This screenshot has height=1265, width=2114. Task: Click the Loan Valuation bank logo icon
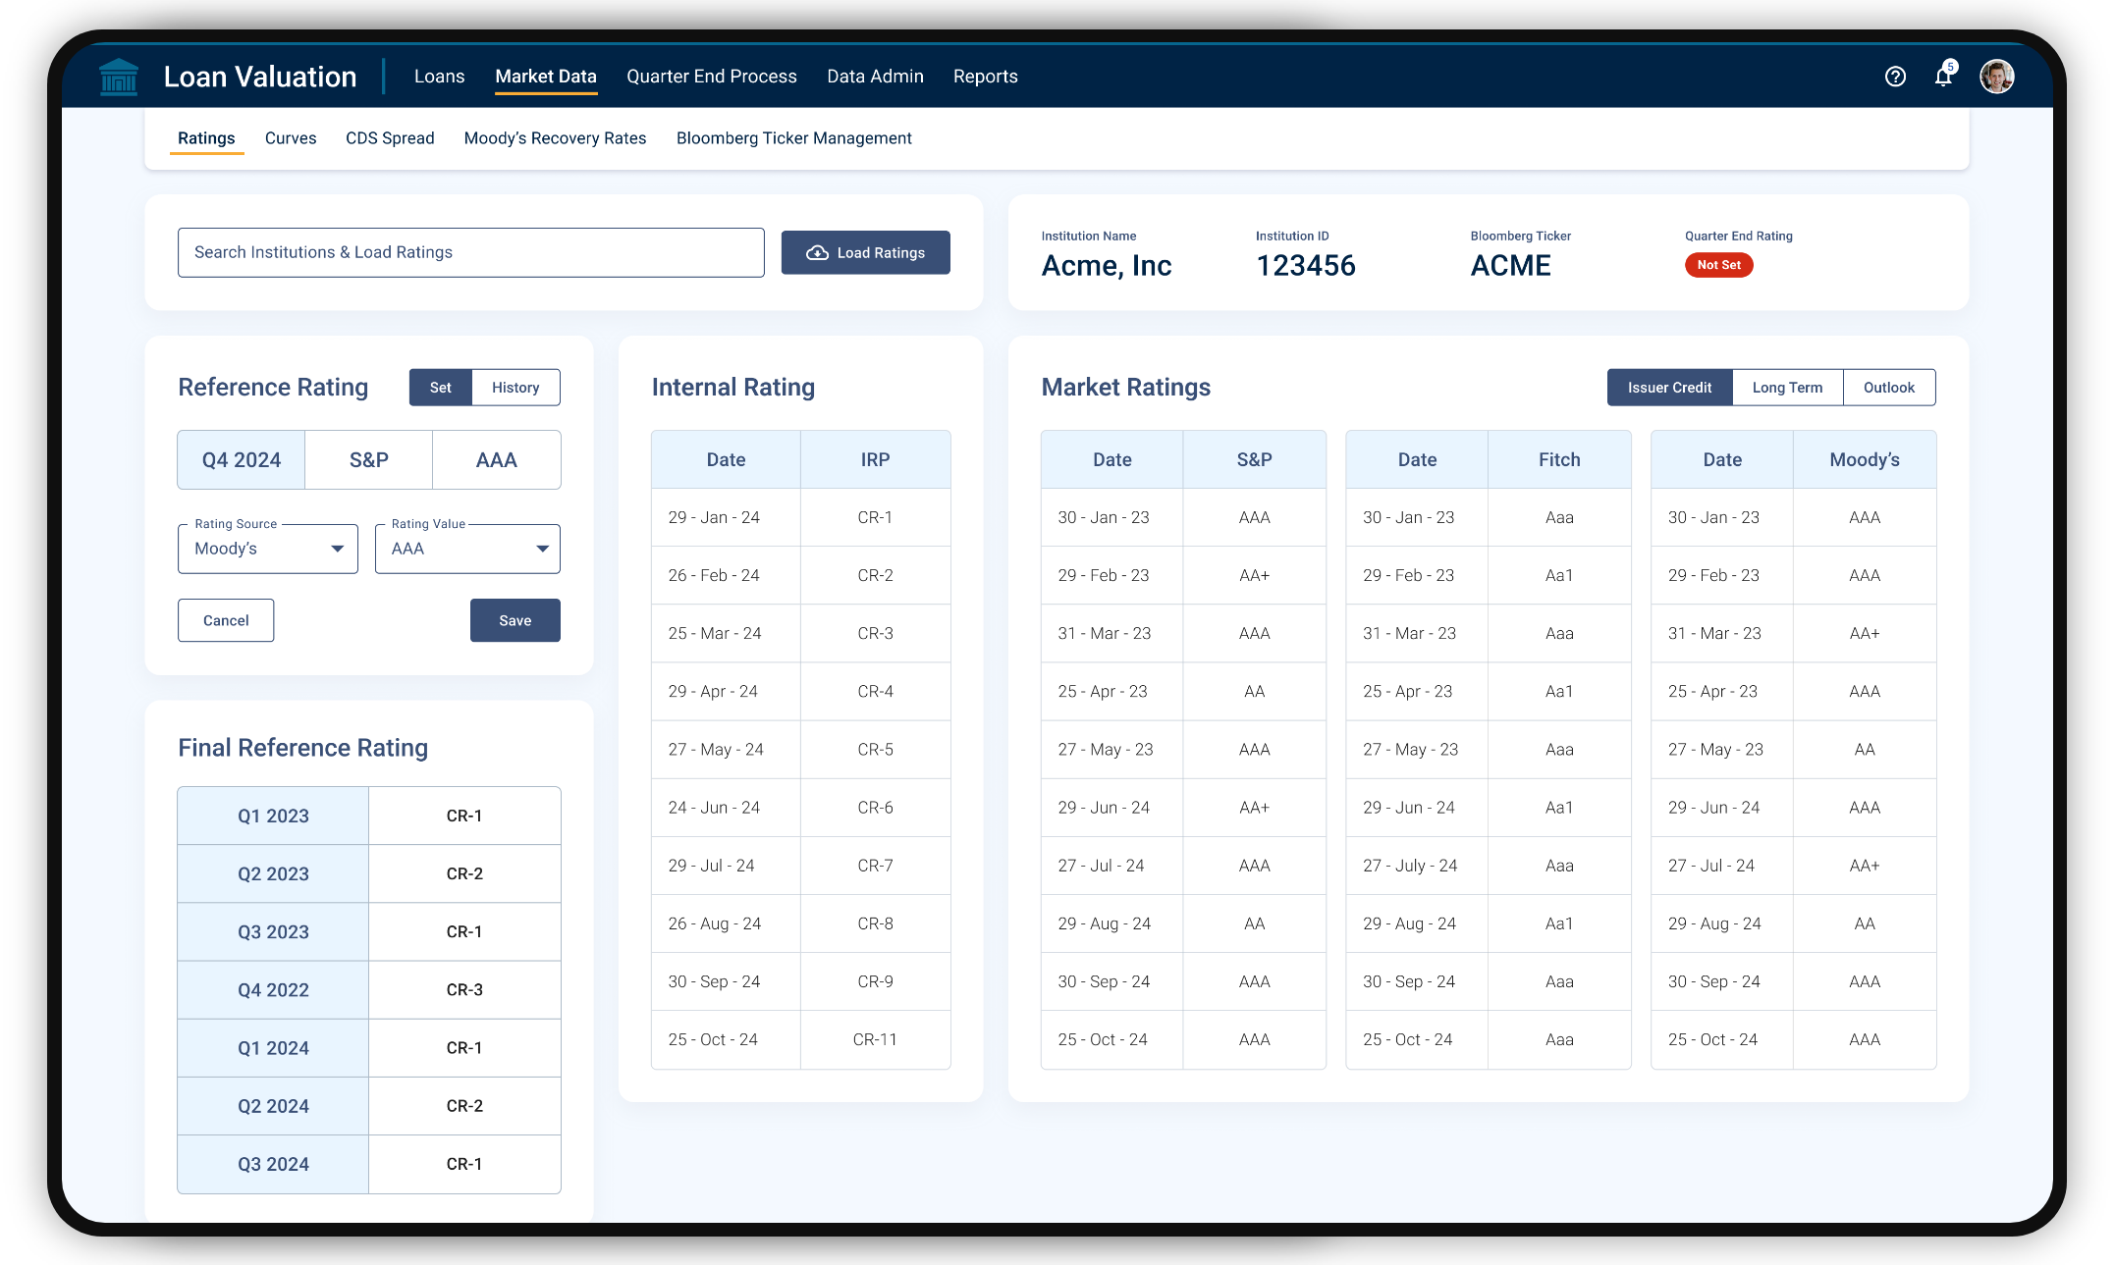[x=119, y=77]
